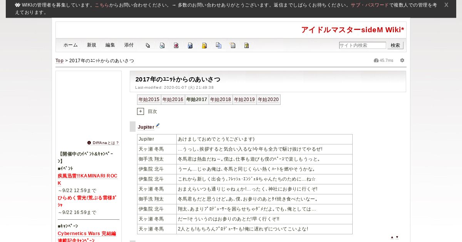Image resolution: width=462 pixels, height=242 pixels.
Task: Go to Top in the breadcrumb
Action: (59, 61)
